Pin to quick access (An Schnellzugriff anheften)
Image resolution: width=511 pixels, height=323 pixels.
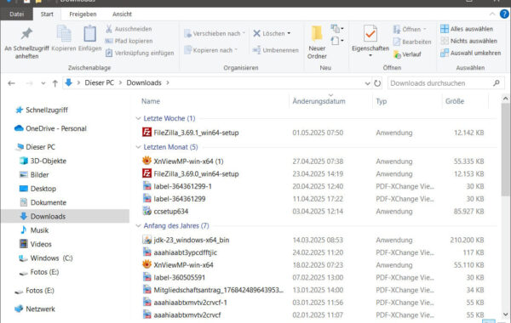[26, 42]
